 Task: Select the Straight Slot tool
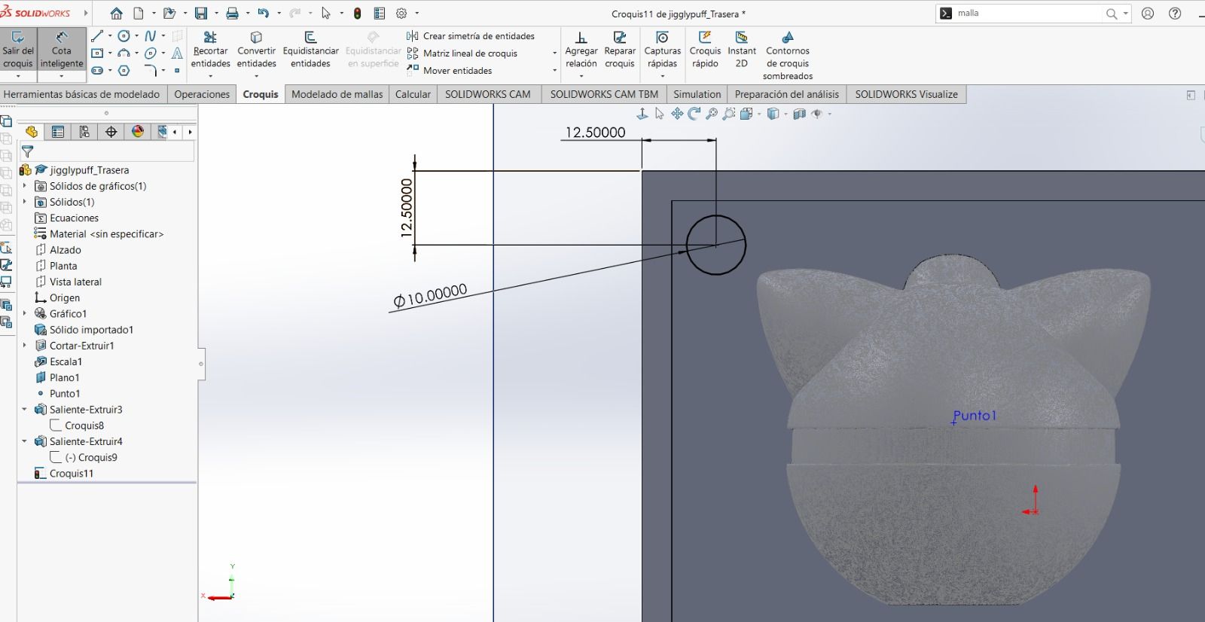[x=97, y=70]
